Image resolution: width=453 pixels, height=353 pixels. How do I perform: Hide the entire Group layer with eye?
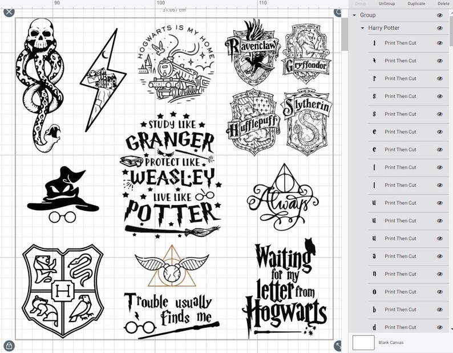440,15
